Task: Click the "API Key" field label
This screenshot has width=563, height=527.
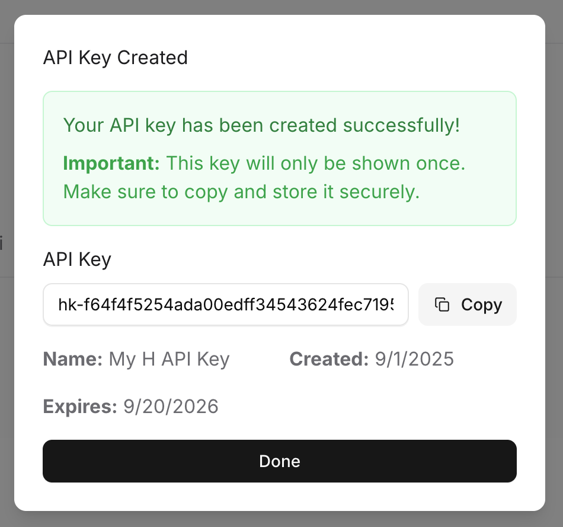Action: point(77,259)
